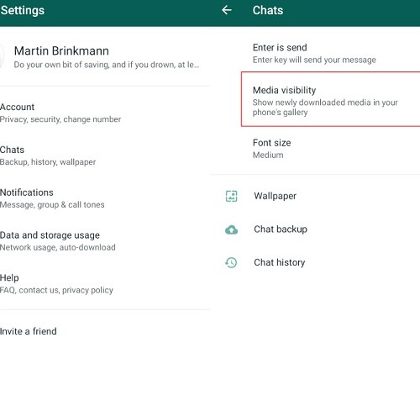Open Help section

[x=105, y=284]
